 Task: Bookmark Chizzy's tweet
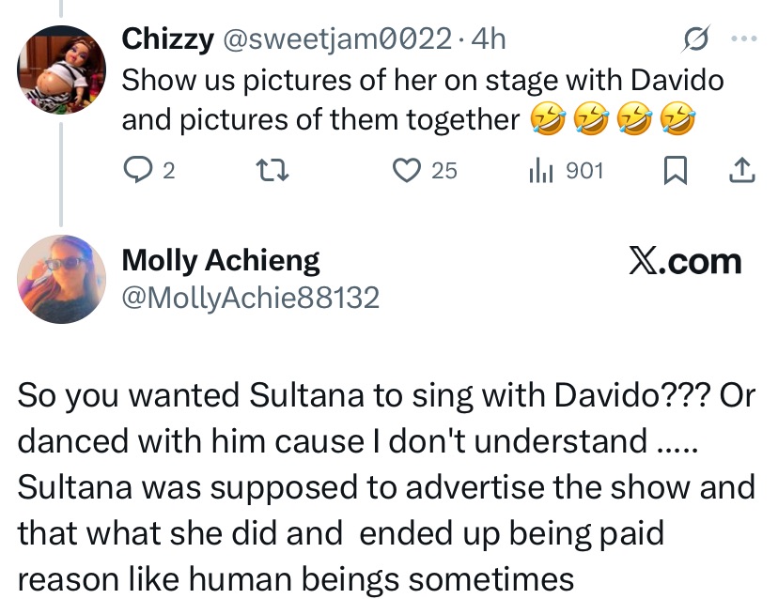click(x=675, y=170)
